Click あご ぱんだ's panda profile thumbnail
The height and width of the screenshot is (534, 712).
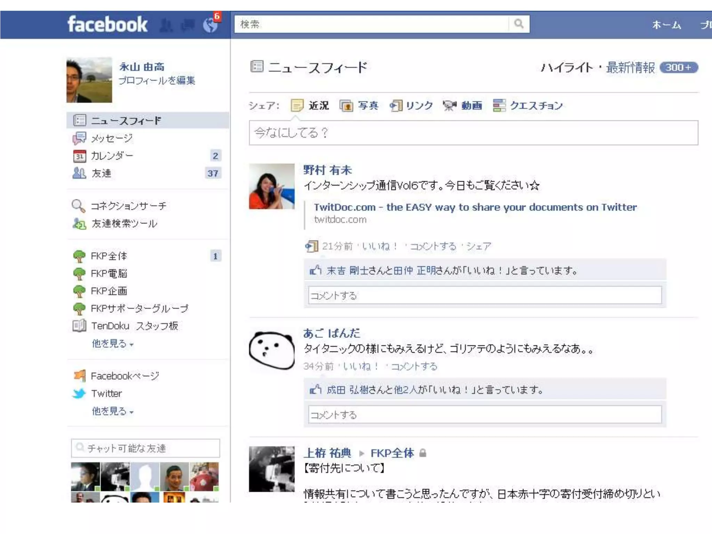[272, 350]
